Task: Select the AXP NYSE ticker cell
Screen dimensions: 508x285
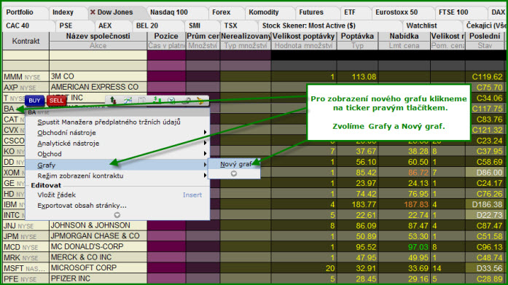Action: click(x=26, y=87)
